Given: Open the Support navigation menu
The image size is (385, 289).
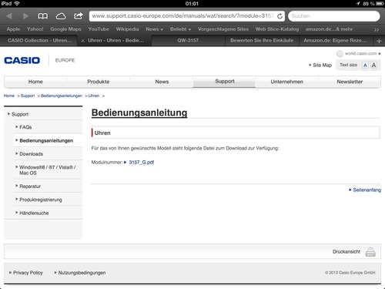Looking at the screenshot, I should [225, 82].
